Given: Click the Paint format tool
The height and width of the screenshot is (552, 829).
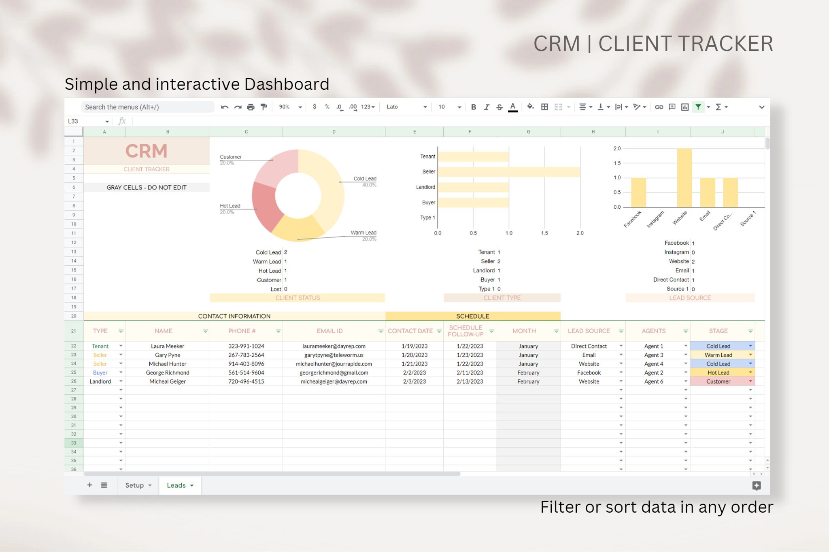Looking at the screenshot, I should pos(264,107).
